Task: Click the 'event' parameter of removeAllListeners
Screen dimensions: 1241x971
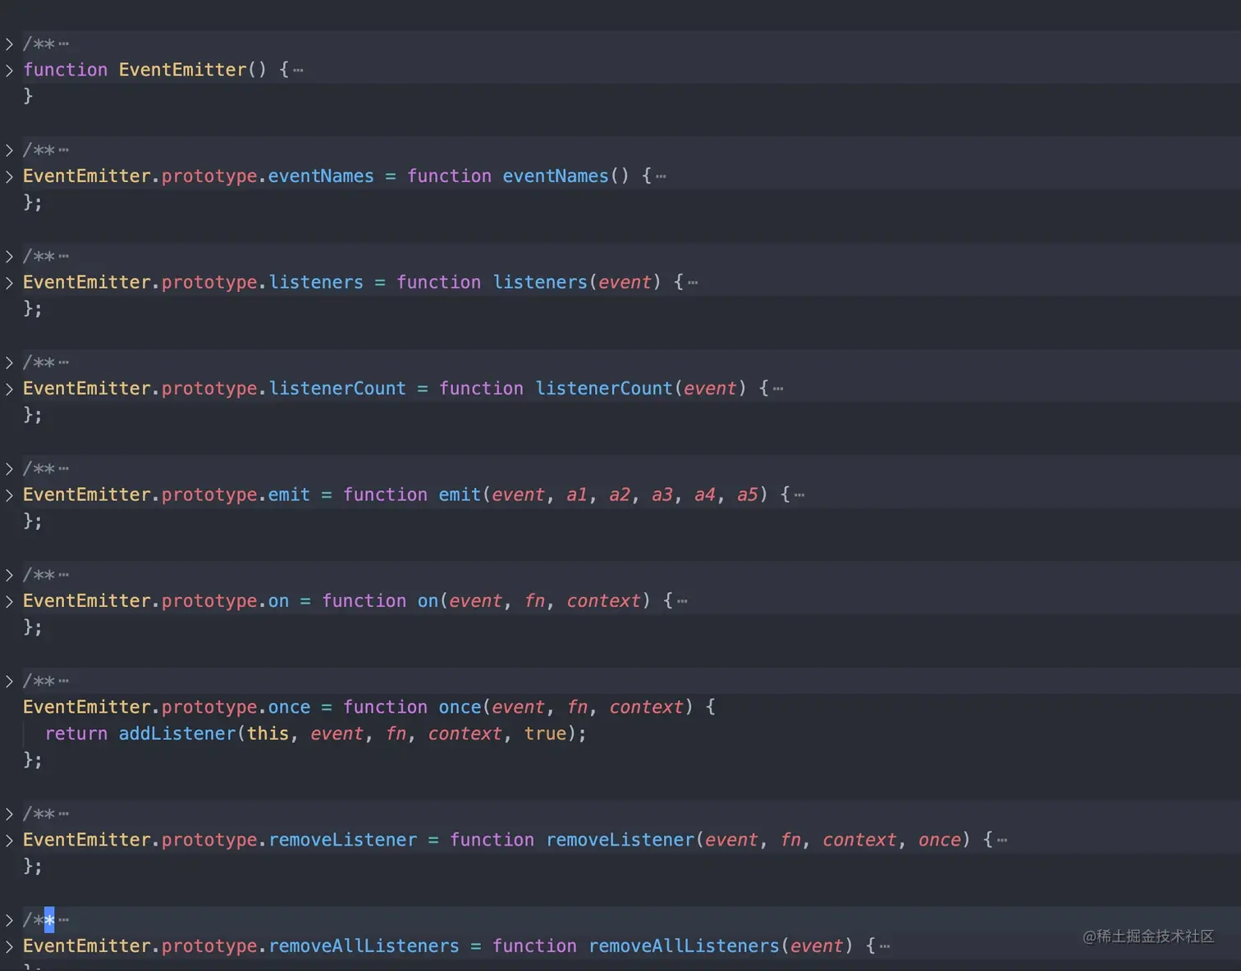Action: pos(817,946)
